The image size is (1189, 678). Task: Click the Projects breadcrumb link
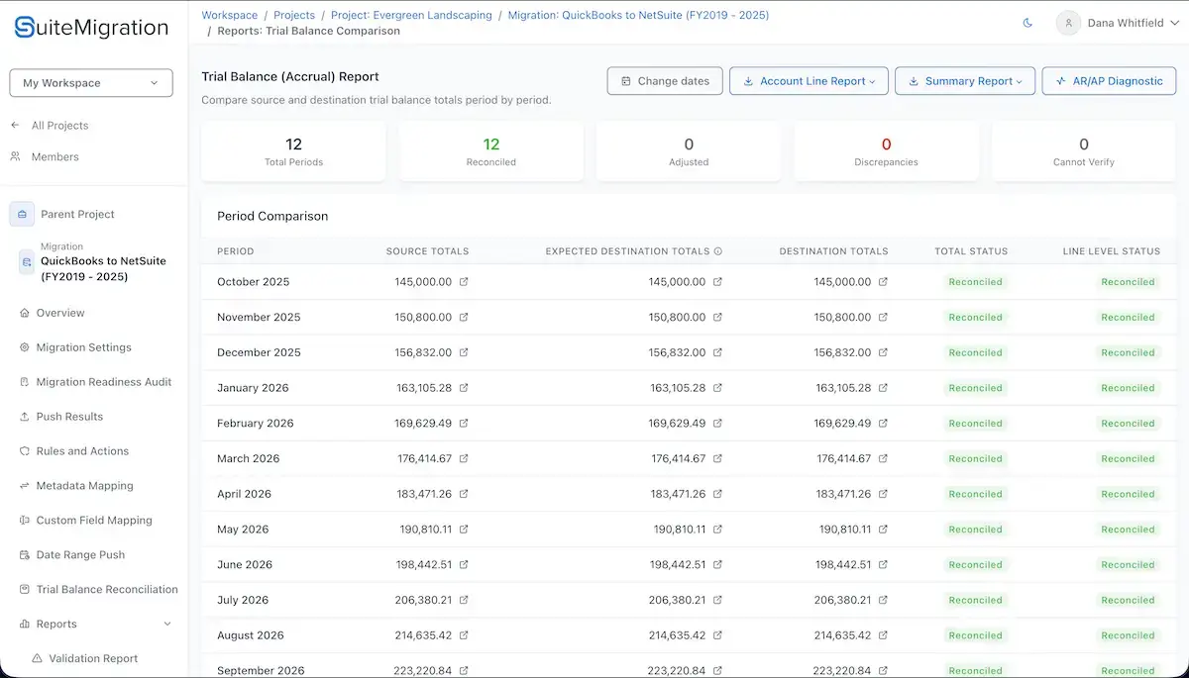294,15
